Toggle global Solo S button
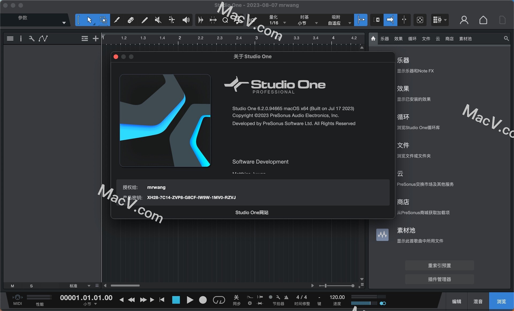This screenshot has height=311, width=514. tap(31, 286)
